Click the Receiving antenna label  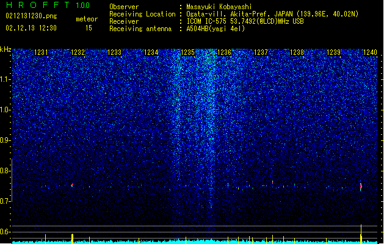tap(140, 29)
